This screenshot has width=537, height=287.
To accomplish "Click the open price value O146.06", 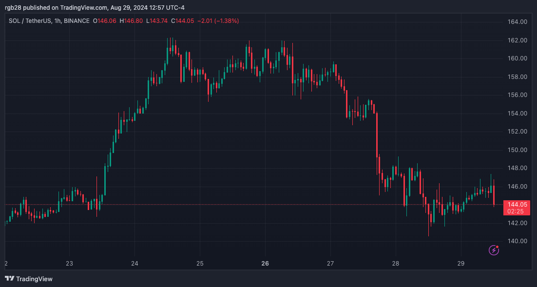I will point(104,21).
